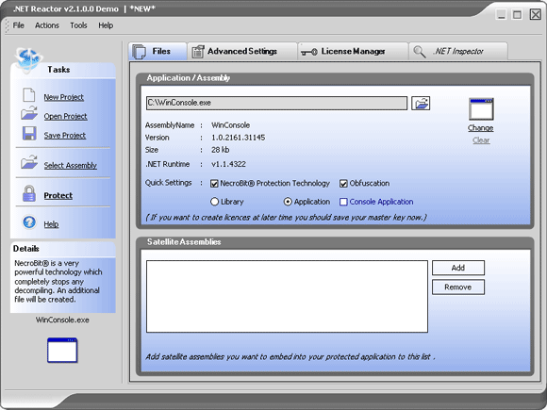547x410 pixels.
Task: Switch to the Advanced Settings tab
Action: (x=242, y=51)
